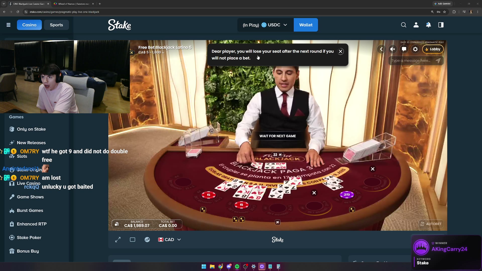Click the winner name AKingCarry24

(449, 249)
